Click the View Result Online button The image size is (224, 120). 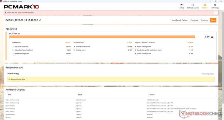coord(180,20)
